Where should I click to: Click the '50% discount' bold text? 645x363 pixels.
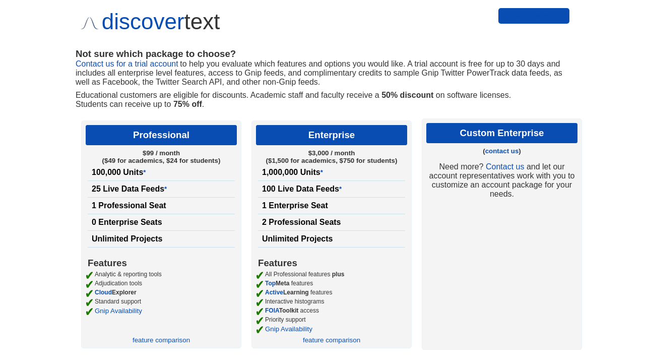click(407, 95)
